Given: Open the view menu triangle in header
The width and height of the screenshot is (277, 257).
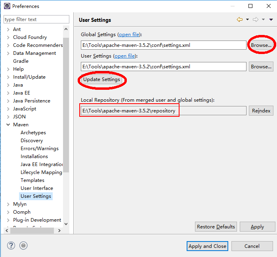Looking at the screenshot, I should point(271,19).
